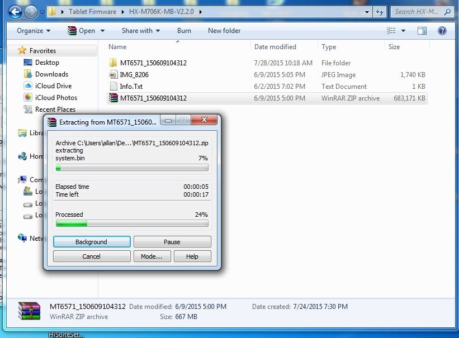This screenshot has width=459, height=338.
Task: Go to Downloads in Favorites
Action: 51,74
